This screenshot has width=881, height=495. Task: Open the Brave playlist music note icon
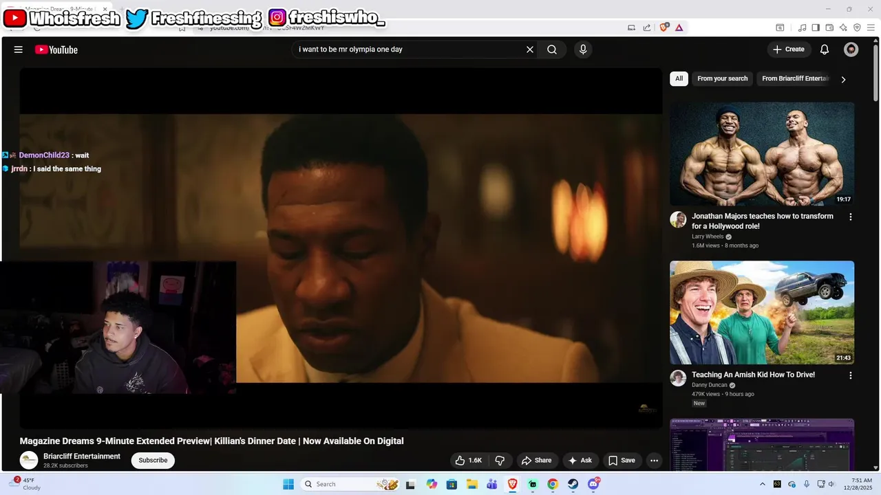(x=802, y=27)
